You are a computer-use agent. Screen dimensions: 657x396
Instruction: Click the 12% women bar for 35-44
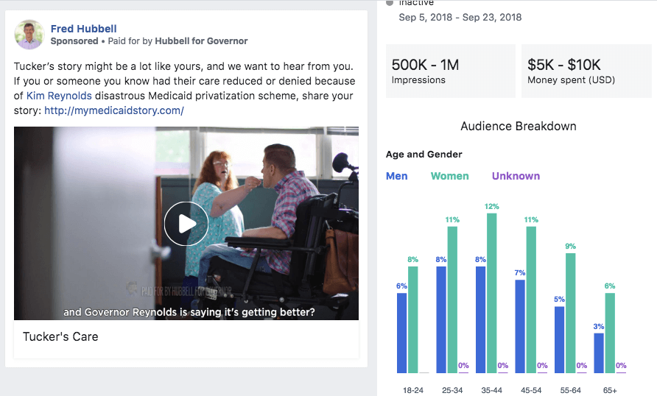491,293
